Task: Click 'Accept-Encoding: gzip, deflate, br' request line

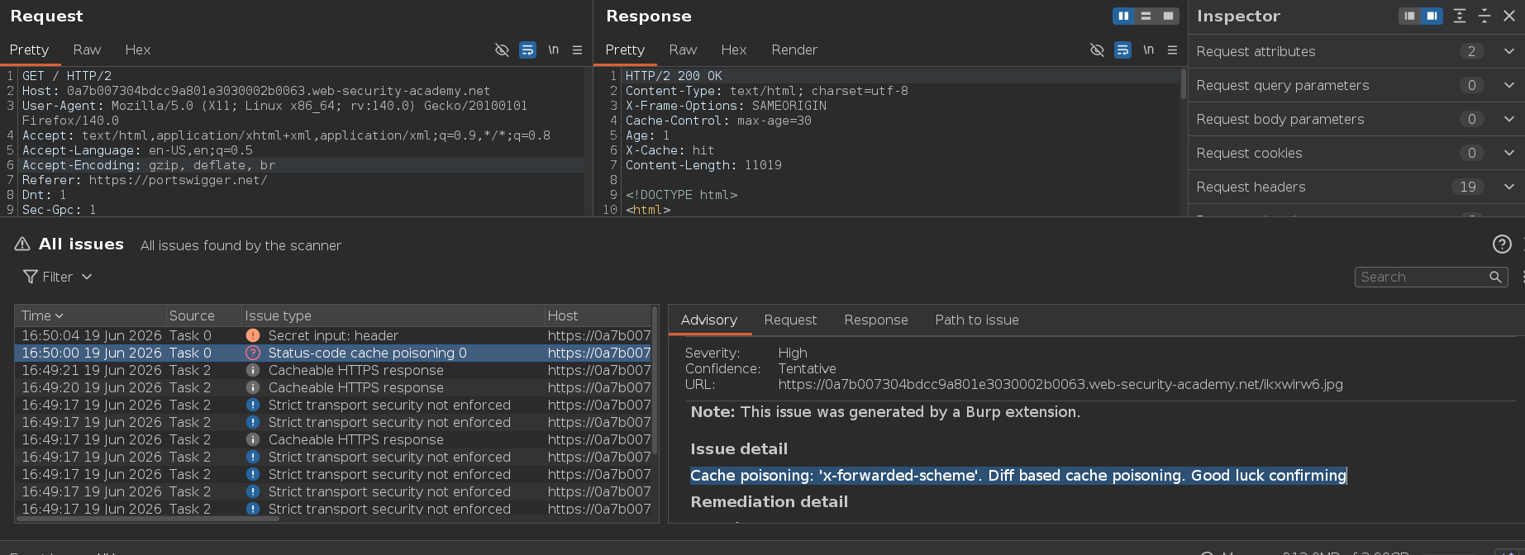Action: 149,165
